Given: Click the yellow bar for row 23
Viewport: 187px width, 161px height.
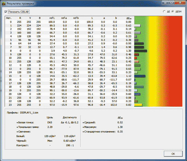Looking at the screenshot, I should [x=138, y=105].
